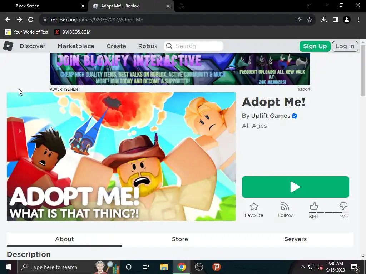Viewport: 366px width, 274px height.
Task: Open the clock showing 2:40 AM
Action: pos(335,267)
